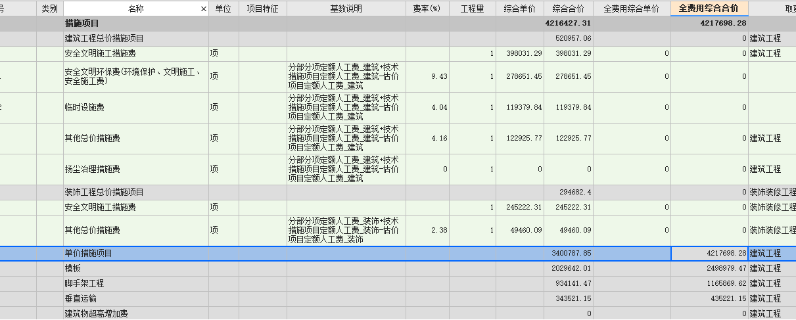Select the 临时设施费 row name
The height and width of the screenshot is (320, 796).
[84, 108]
